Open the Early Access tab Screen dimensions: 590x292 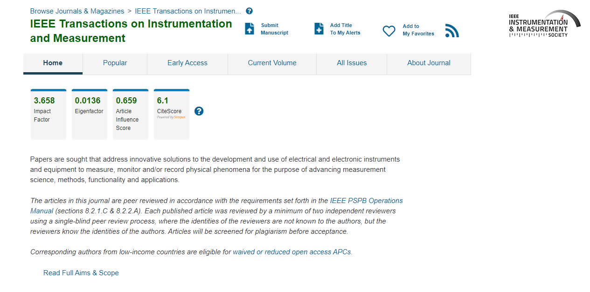pyautogui.click(x=187, y=63)
